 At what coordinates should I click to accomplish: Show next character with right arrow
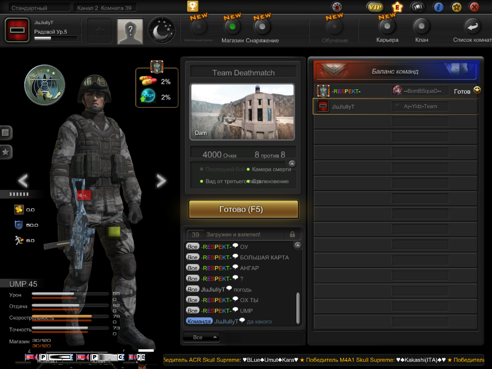161,181
